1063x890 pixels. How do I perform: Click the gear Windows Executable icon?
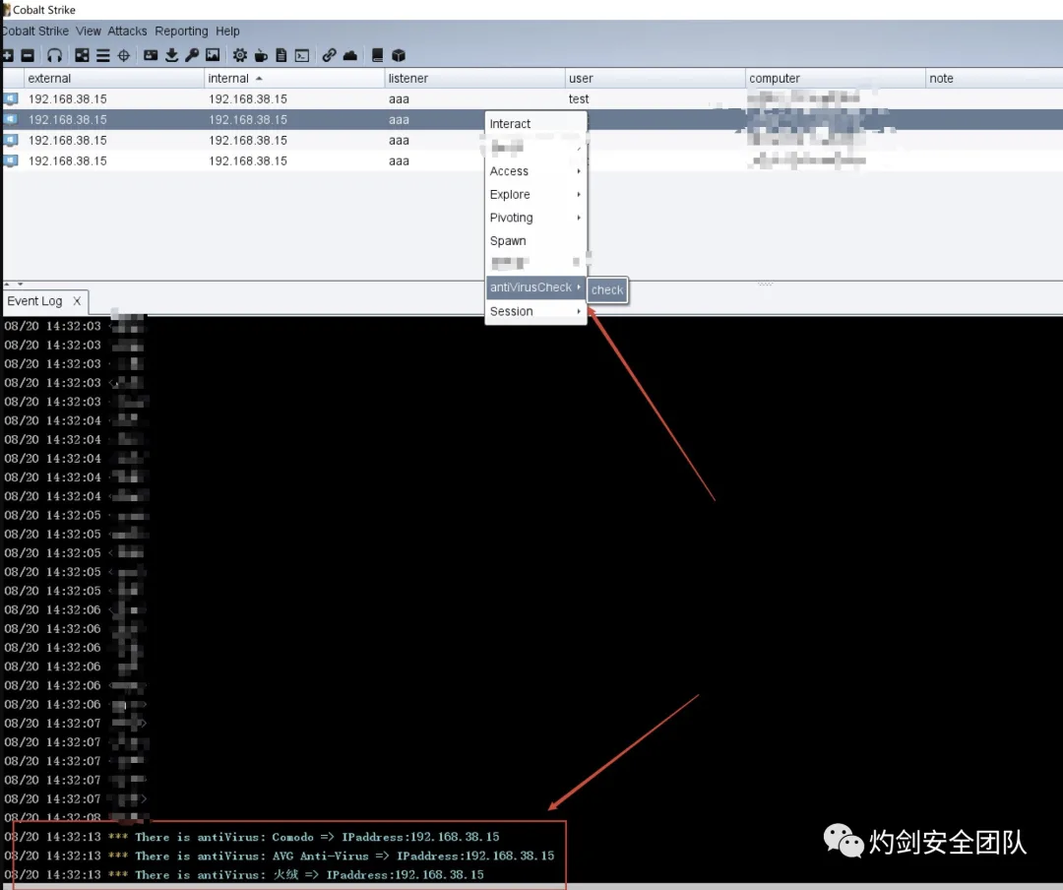[240, 55]
